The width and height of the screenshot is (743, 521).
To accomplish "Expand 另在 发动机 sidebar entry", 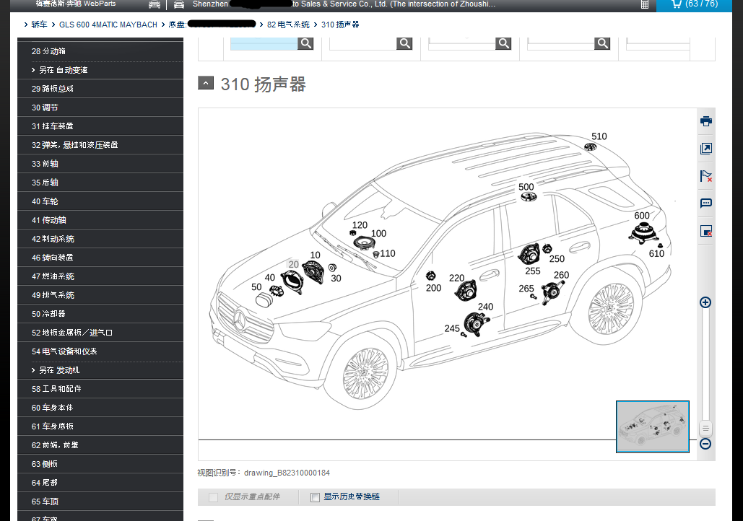I will [x=59, y=370].
